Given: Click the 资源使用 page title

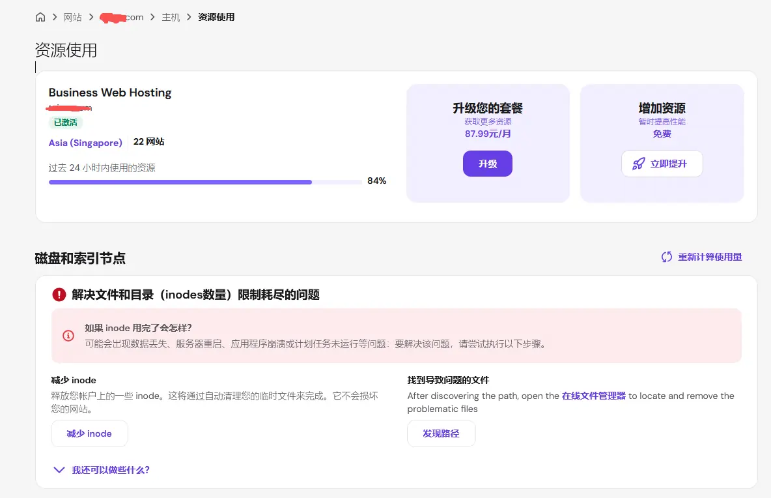Looking at the screenshot, I should (x=66, y=50).
